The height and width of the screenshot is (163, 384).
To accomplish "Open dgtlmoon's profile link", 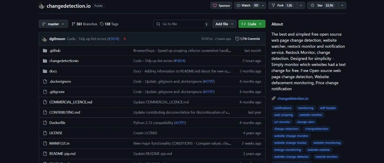I will [57, 39].
